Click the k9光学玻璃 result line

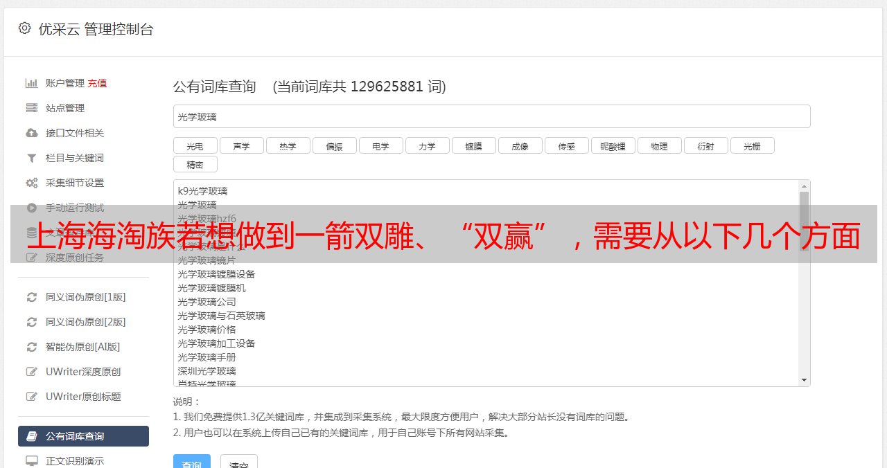coord(202,191)
